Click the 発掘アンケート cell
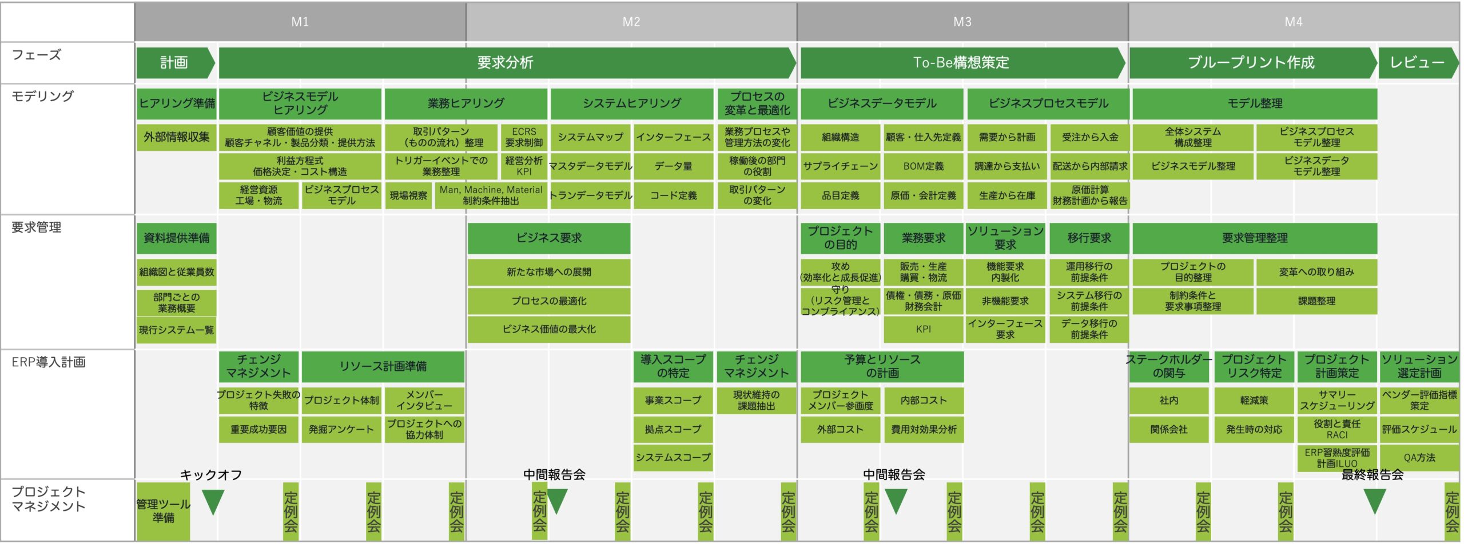Viewport: 1464px width, 544px height. 341,429
